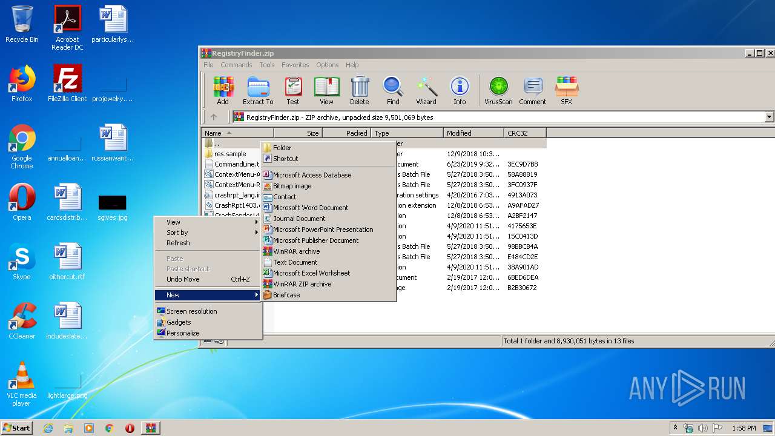
Task: Sort by the CRC32 column header
Action: coord(525,133)
